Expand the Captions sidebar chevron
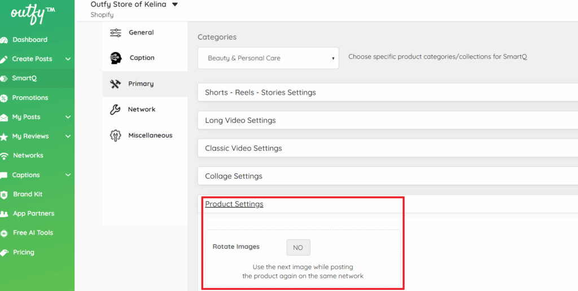This screenshot has height=291, width=578. tap(68, 175)
